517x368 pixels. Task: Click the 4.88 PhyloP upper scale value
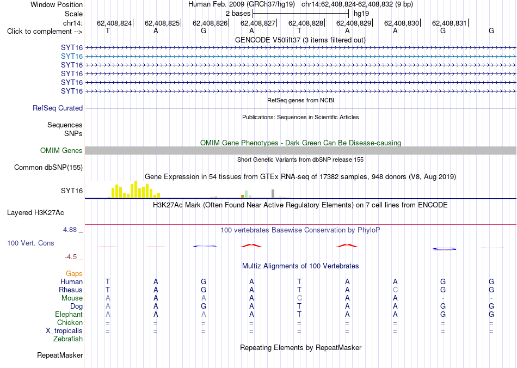pos(70,230)
